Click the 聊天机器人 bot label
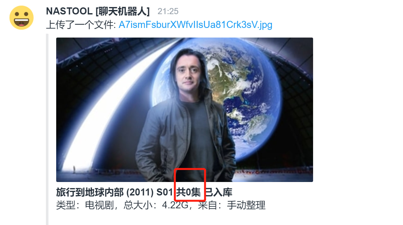The width and height of the screenshot is (403, 225). (122, 11)
